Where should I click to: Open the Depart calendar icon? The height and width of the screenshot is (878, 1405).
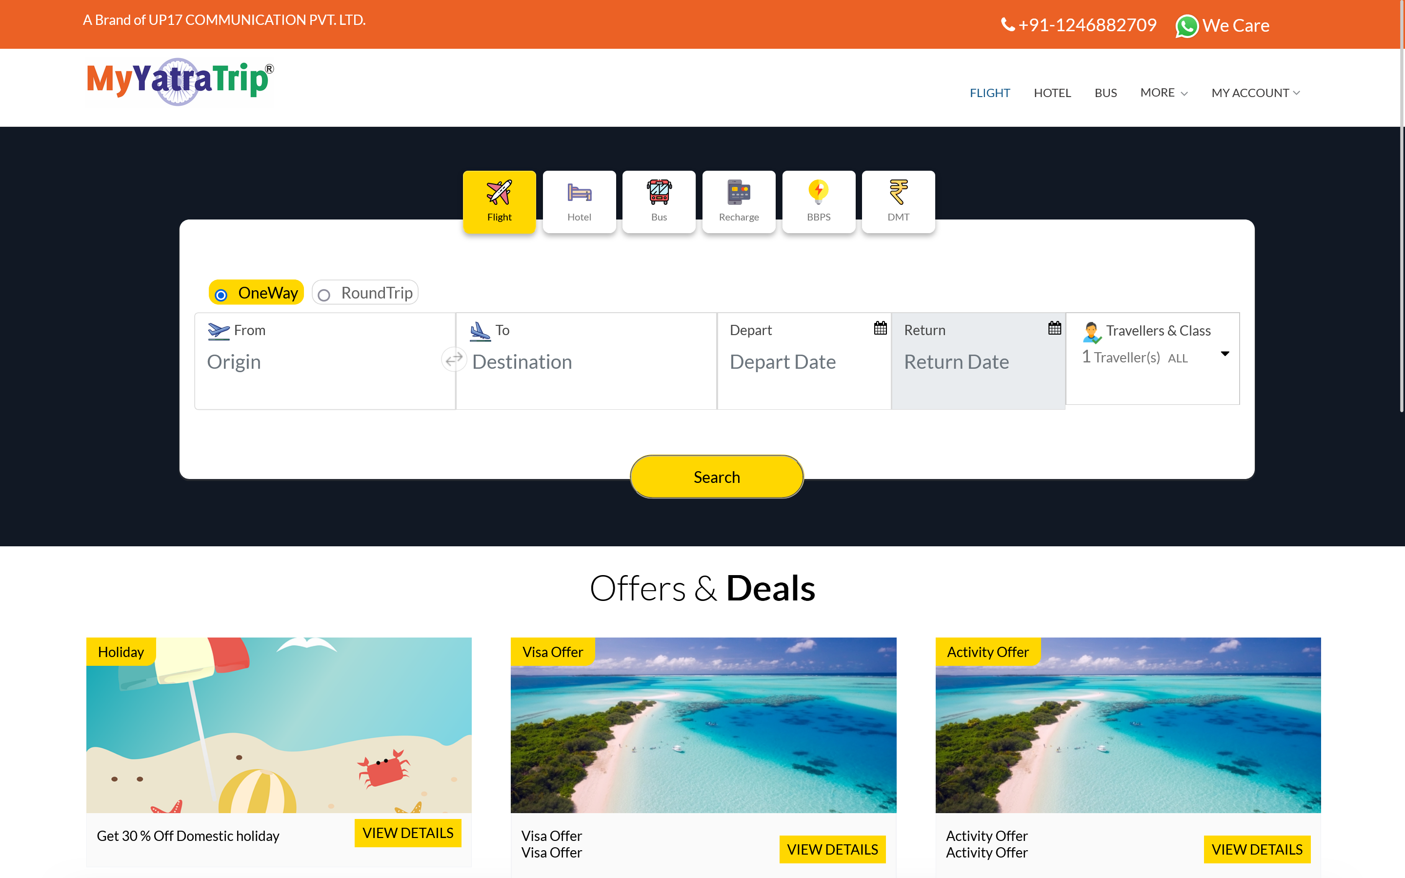(x=880, y=328)
